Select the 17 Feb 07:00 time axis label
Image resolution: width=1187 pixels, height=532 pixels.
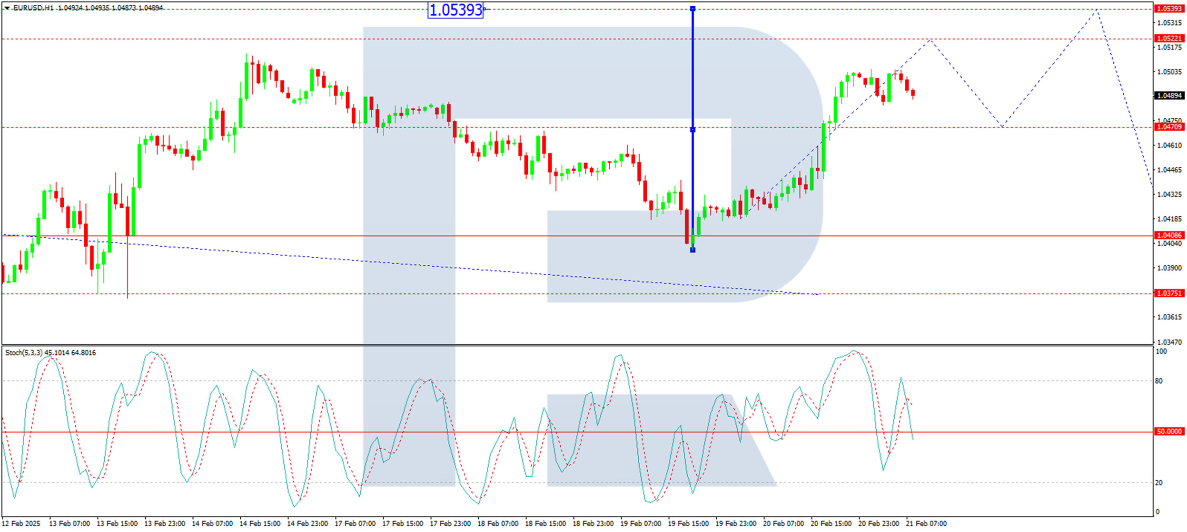pos(355,524)
